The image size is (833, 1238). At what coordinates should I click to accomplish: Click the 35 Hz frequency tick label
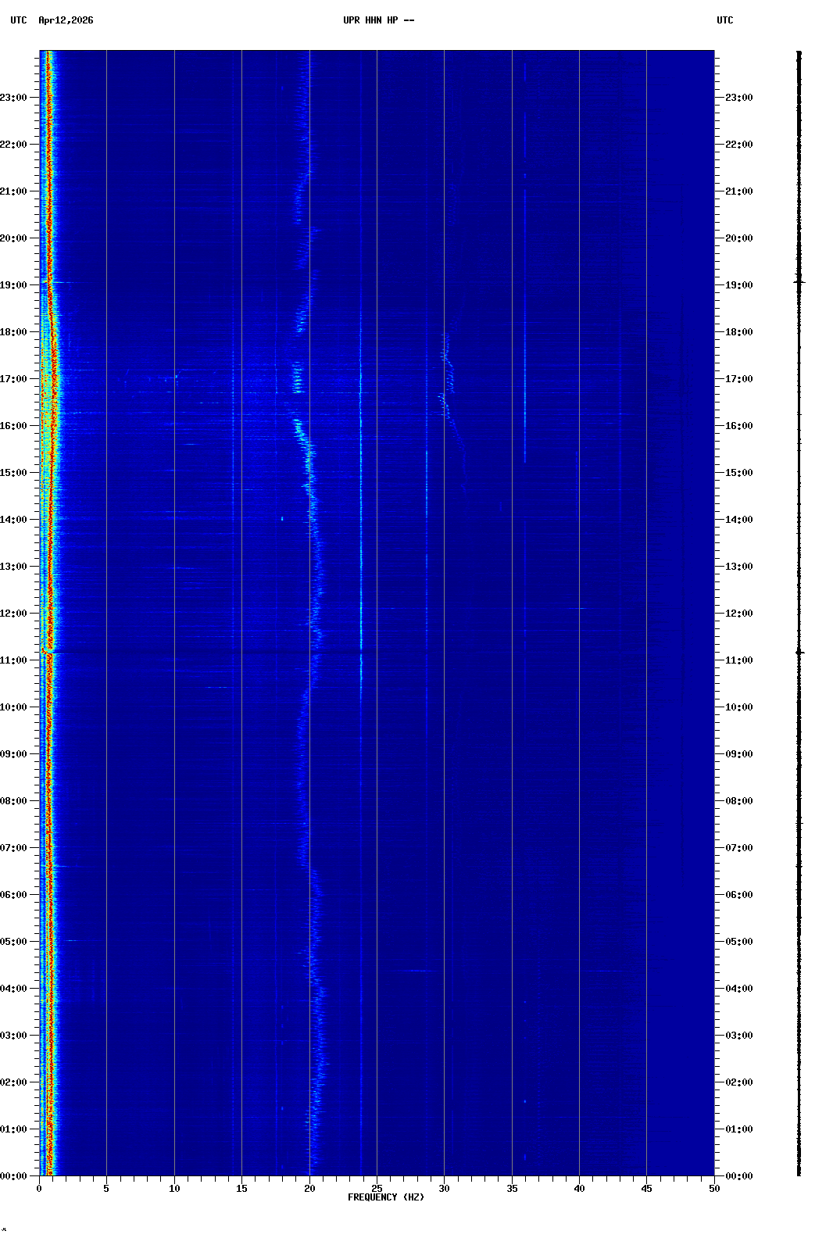(x=512, y=1189)
